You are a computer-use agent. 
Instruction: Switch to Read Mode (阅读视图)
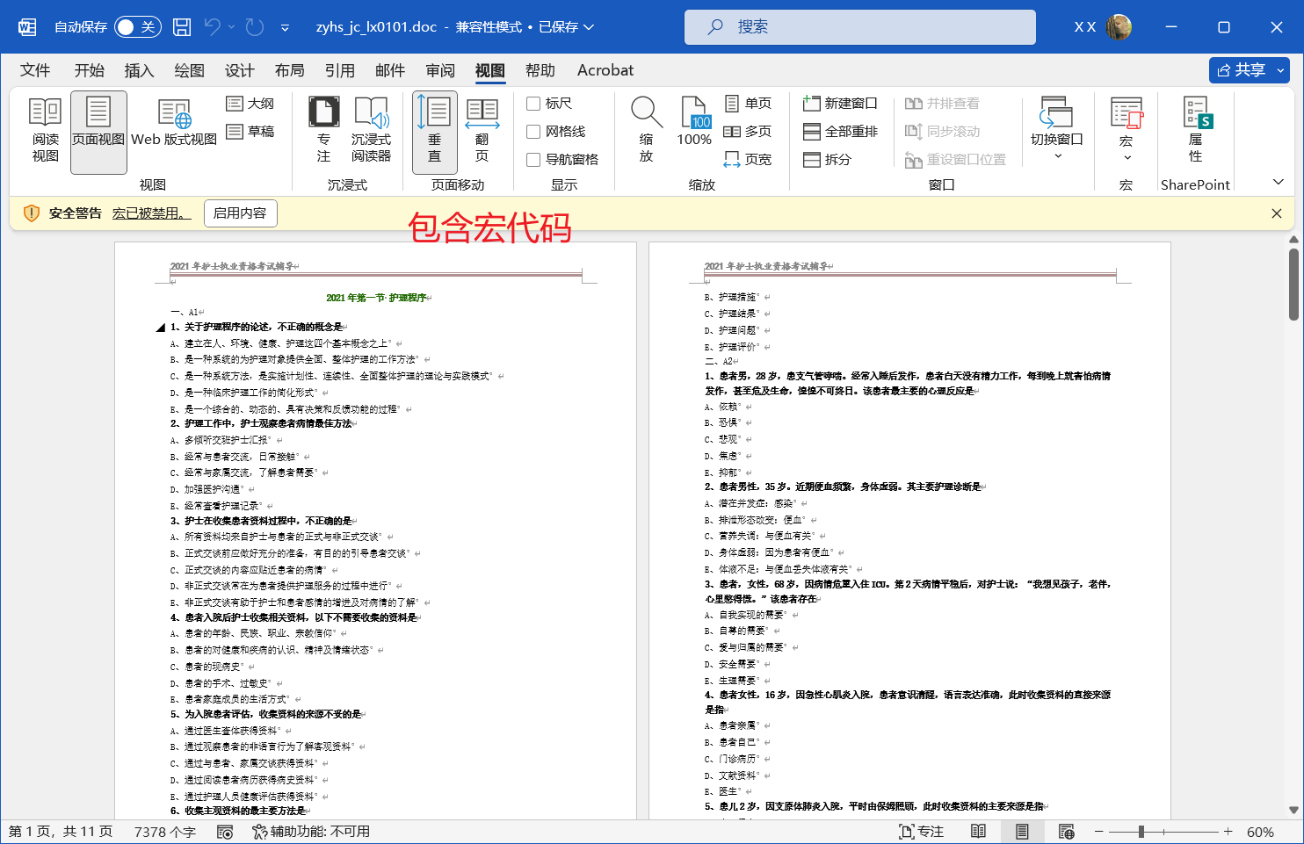46,130
